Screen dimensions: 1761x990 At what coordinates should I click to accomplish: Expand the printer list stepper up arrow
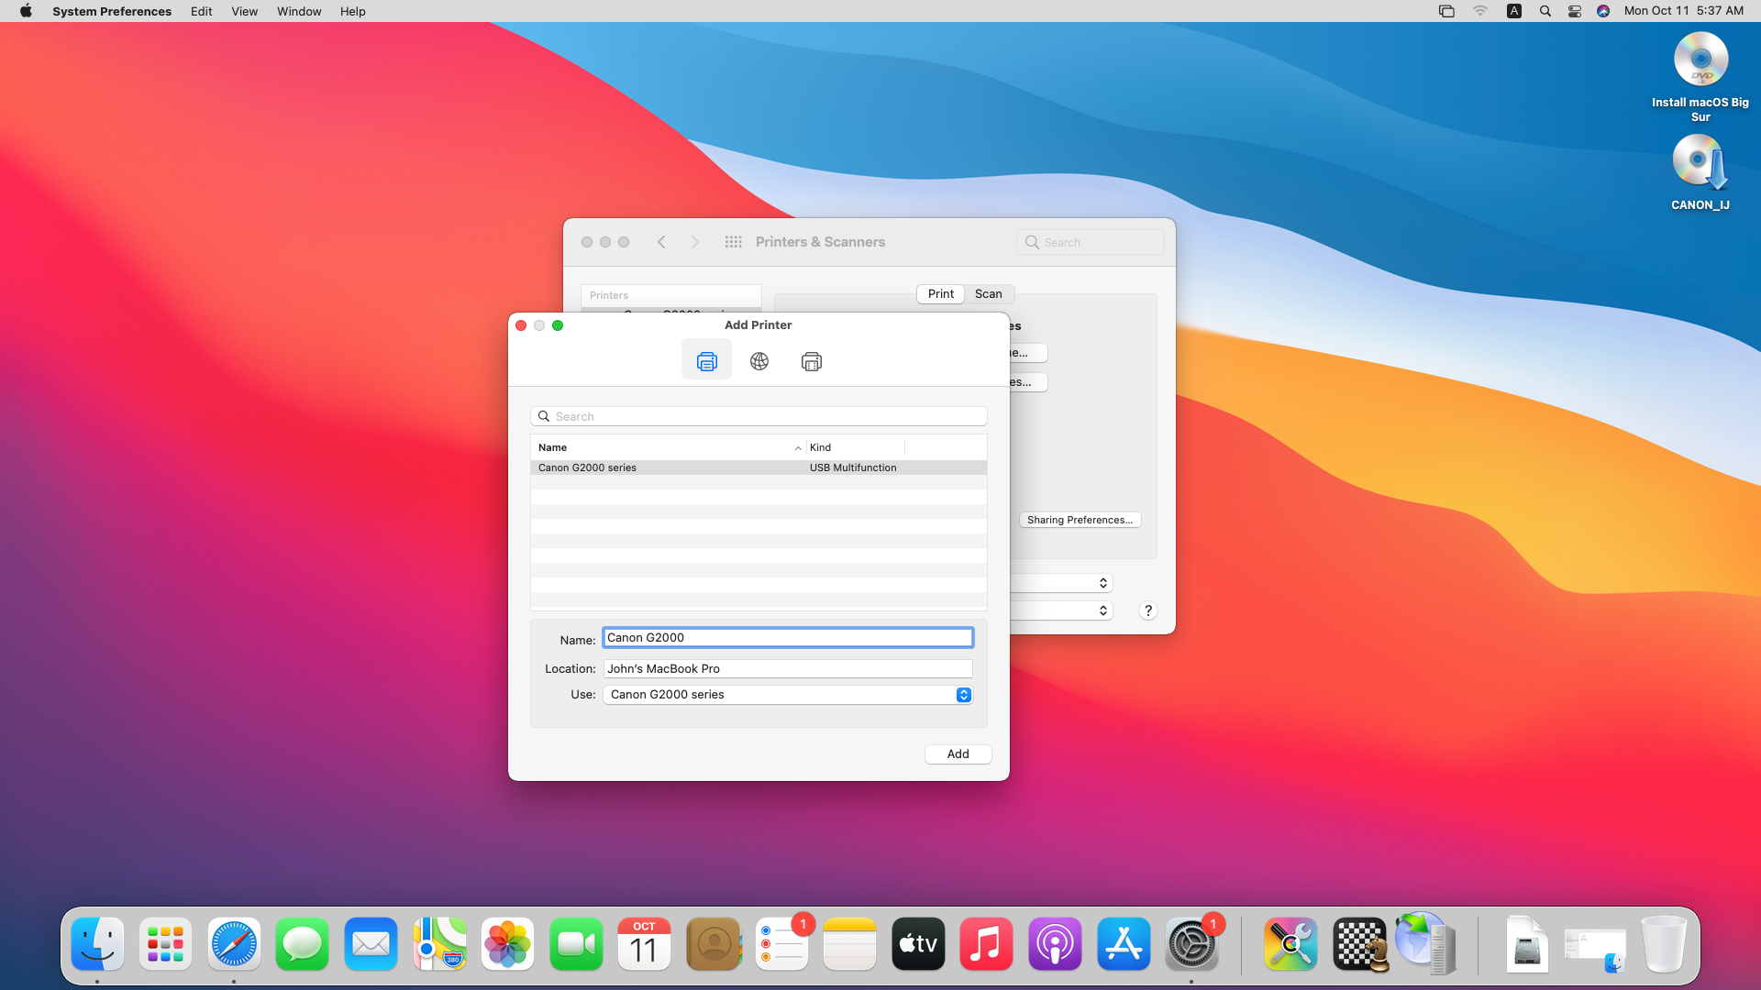(x=1103, y=579)
